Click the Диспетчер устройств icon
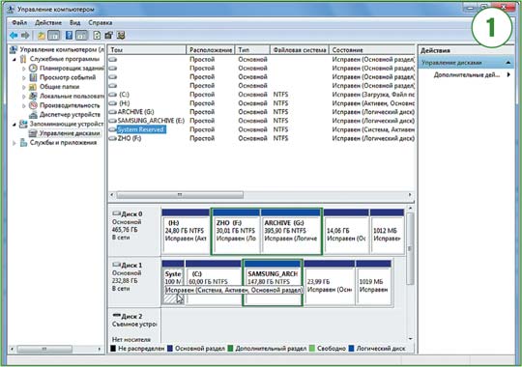 (33, 115)
